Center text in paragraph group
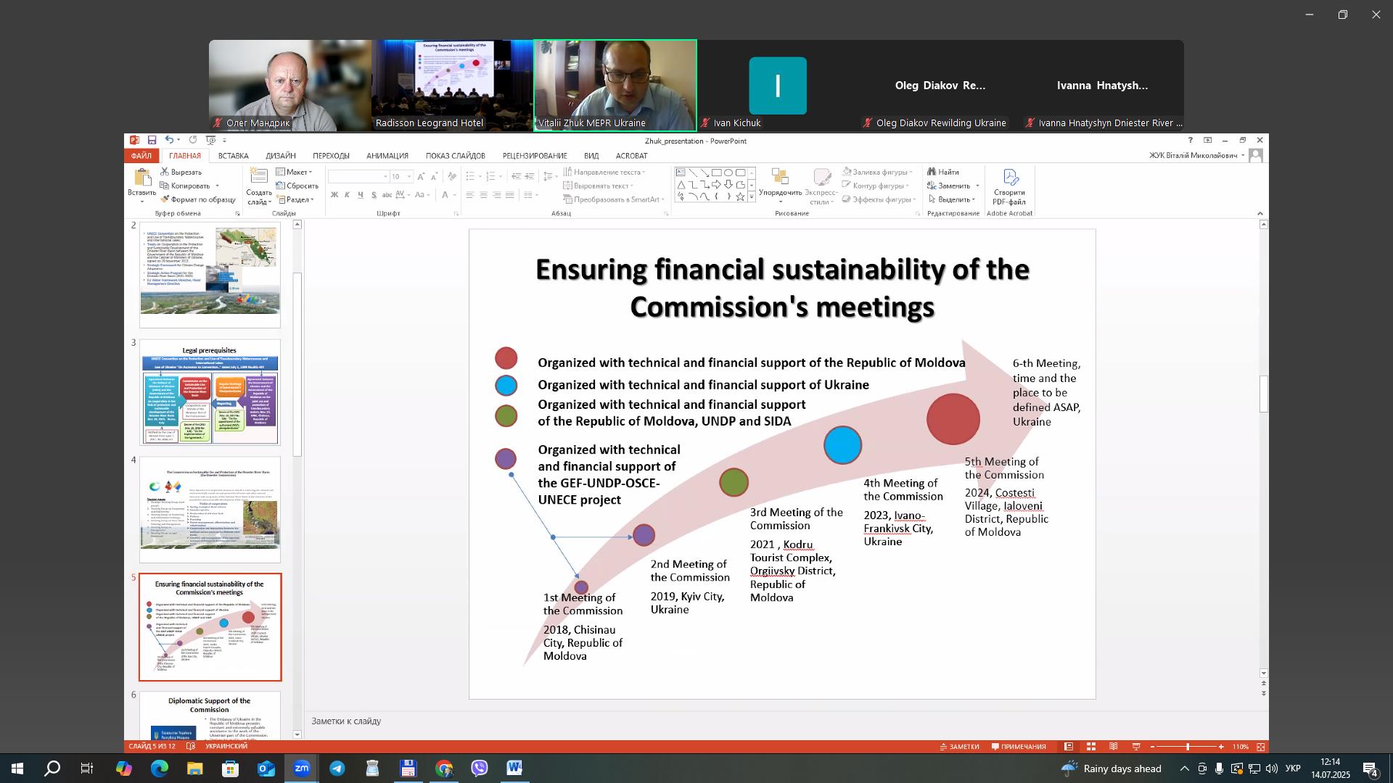The height and width of the screenshot is (783, 1393). pyautogui.click(x=483, y=195)
